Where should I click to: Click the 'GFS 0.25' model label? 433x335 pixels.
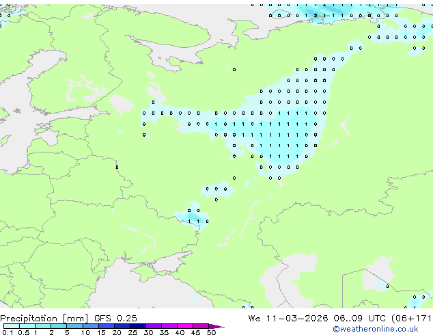pos(115,319)
